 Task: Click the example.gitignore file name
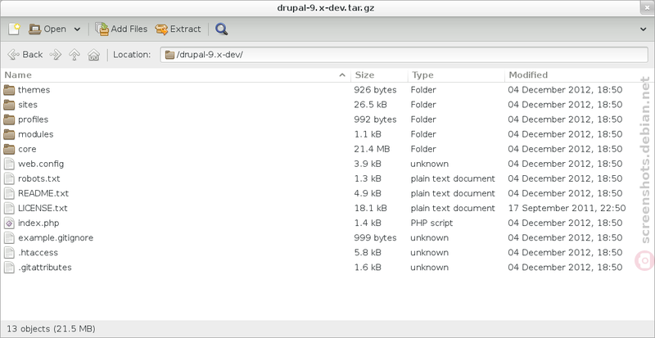pos(56,237)
